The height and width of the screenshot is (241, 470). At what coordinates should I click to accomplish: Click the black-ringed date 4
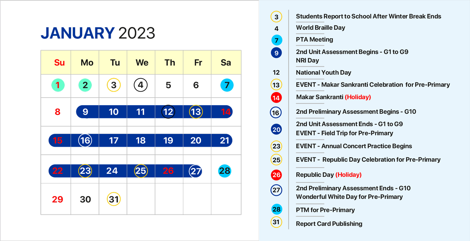click(140, 85)
